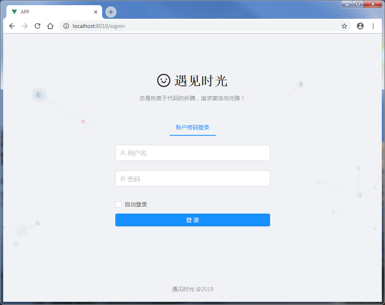Click the bookmark star icon
This screenshot has width=385, height=305.
click(344, 26)
